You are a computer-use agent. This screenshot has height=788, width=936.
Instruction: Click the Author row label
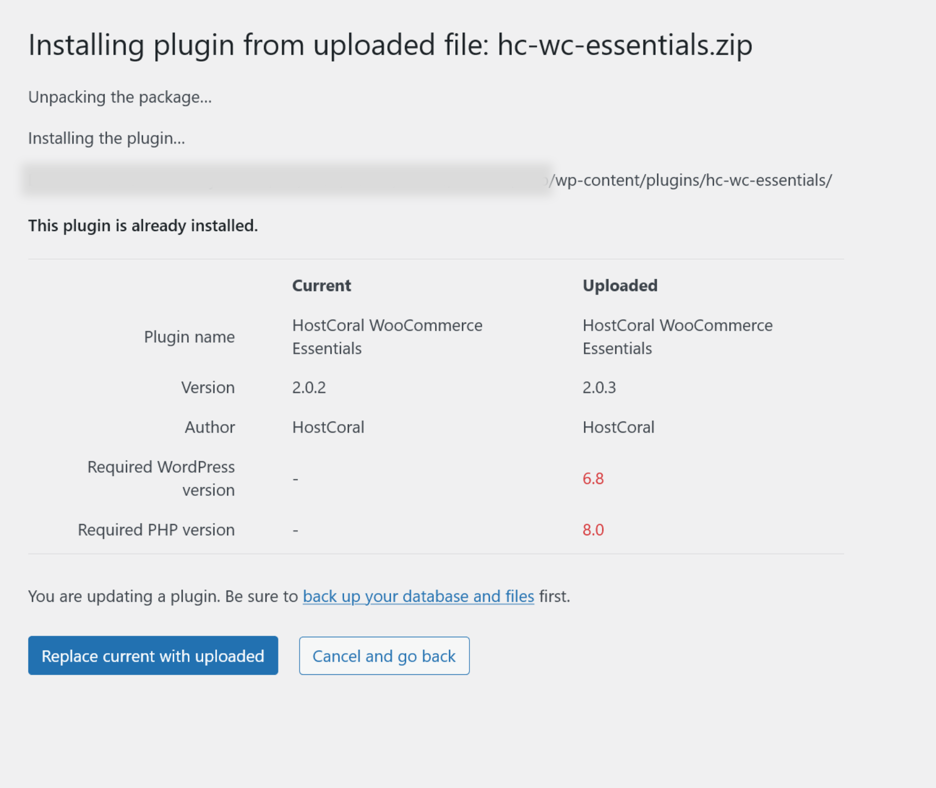209,427
